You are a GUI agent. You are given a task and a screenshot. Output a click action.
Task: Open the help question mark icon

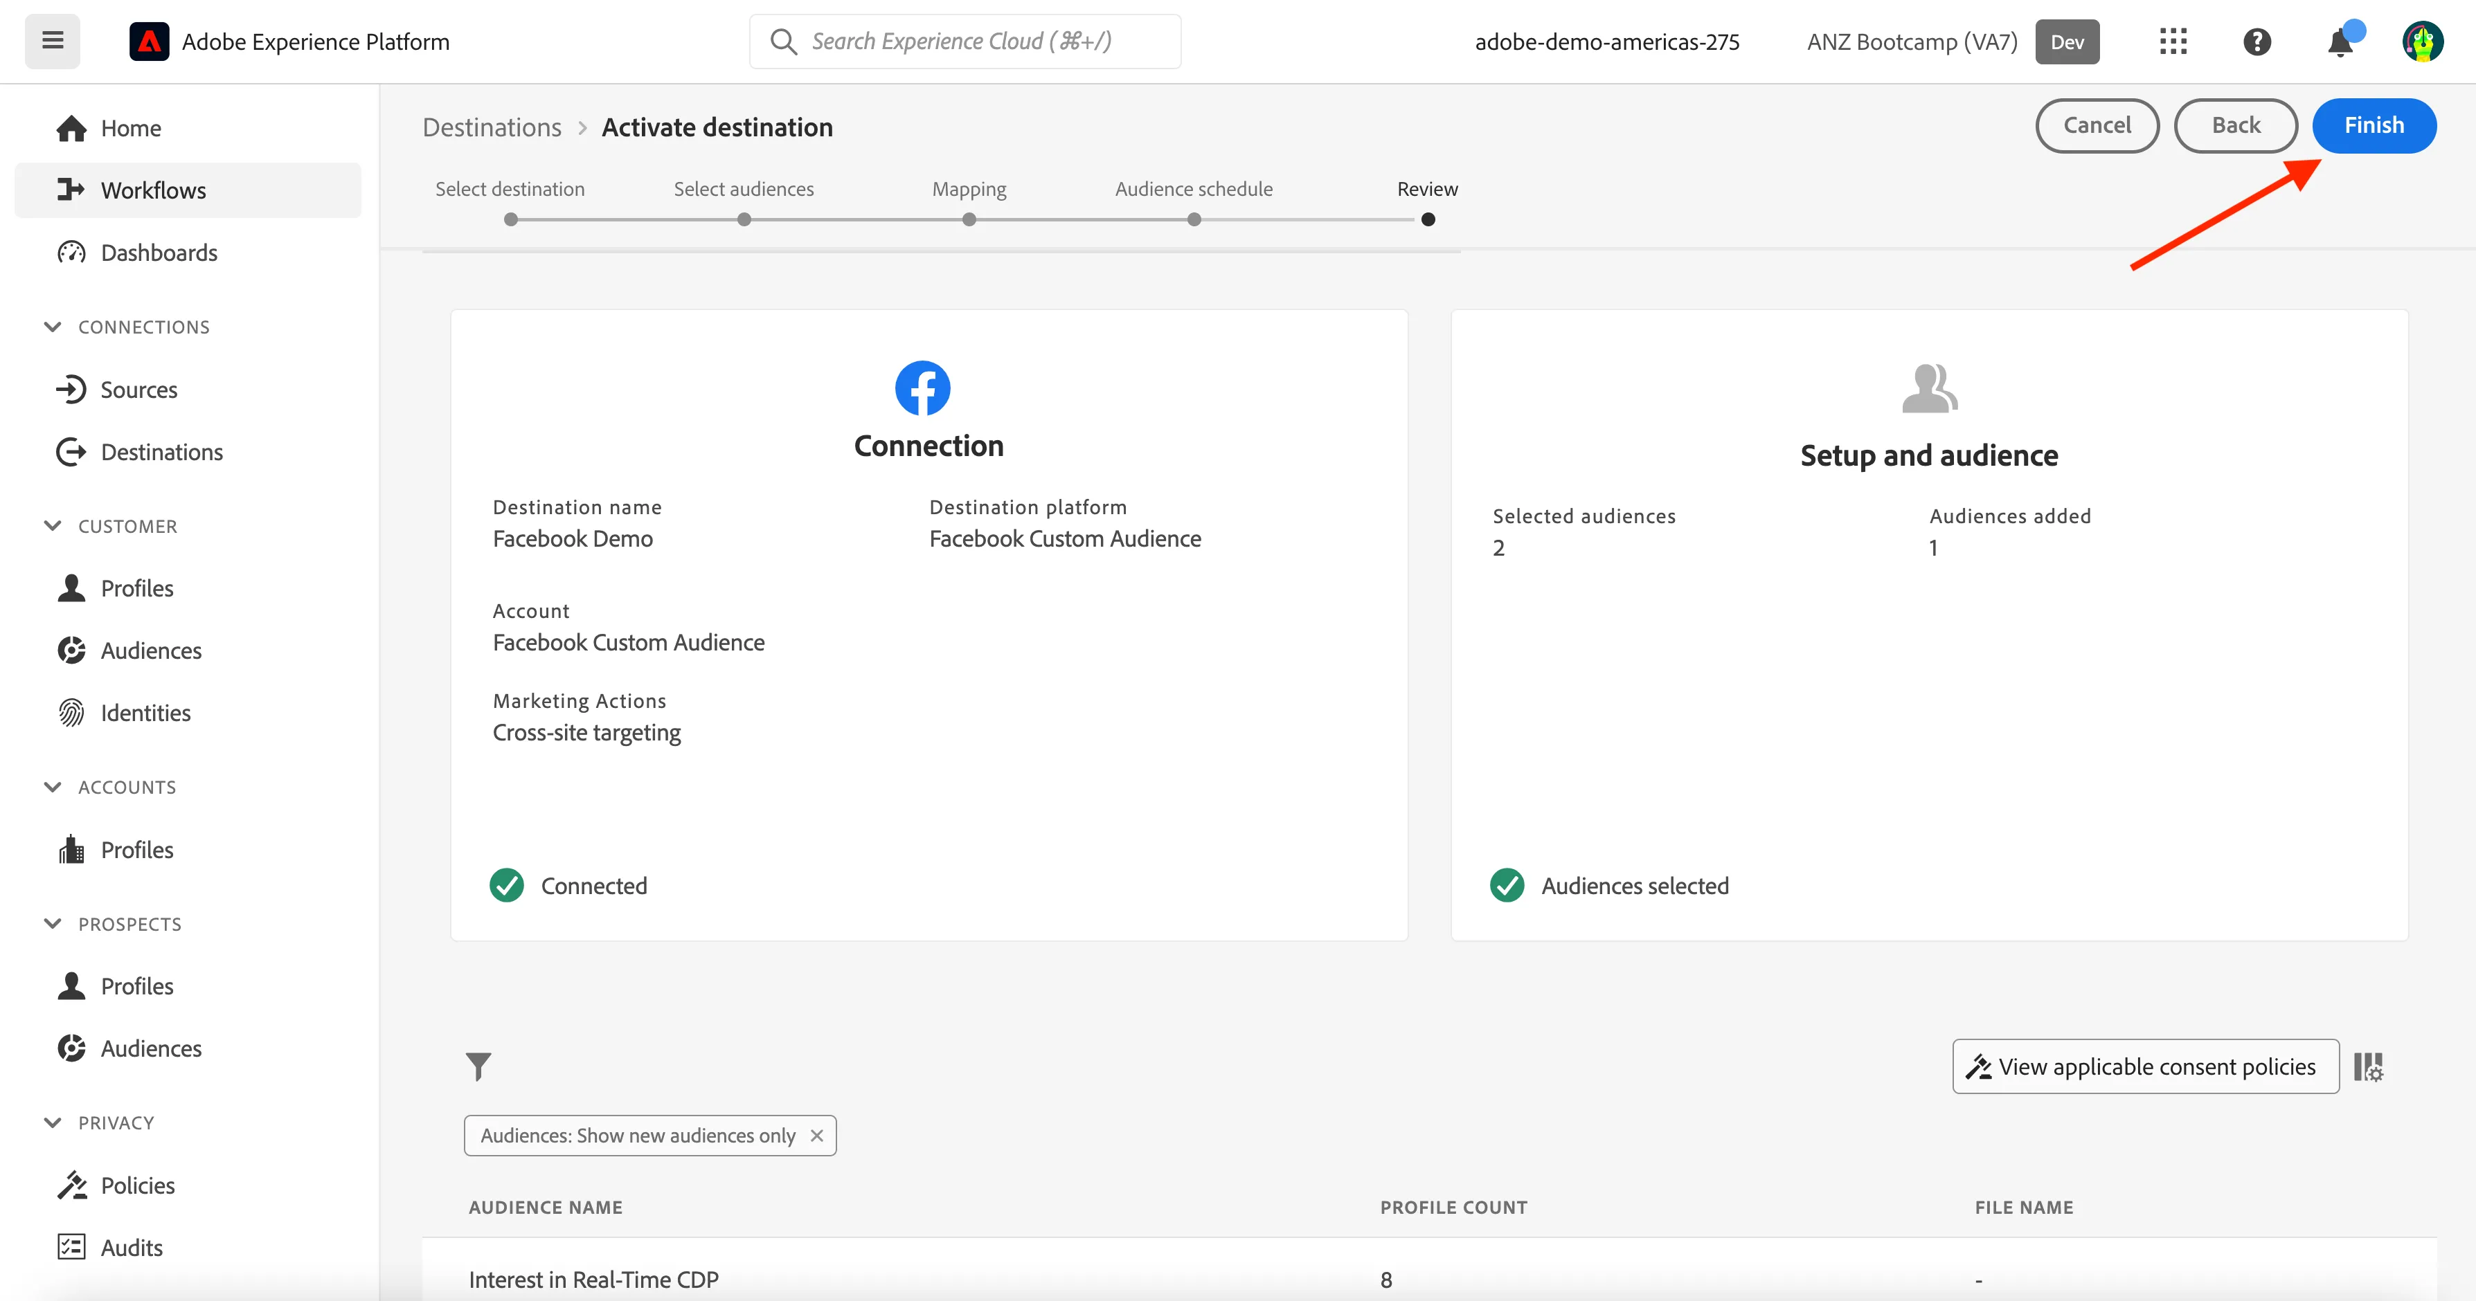click(x=2256, y=42)
